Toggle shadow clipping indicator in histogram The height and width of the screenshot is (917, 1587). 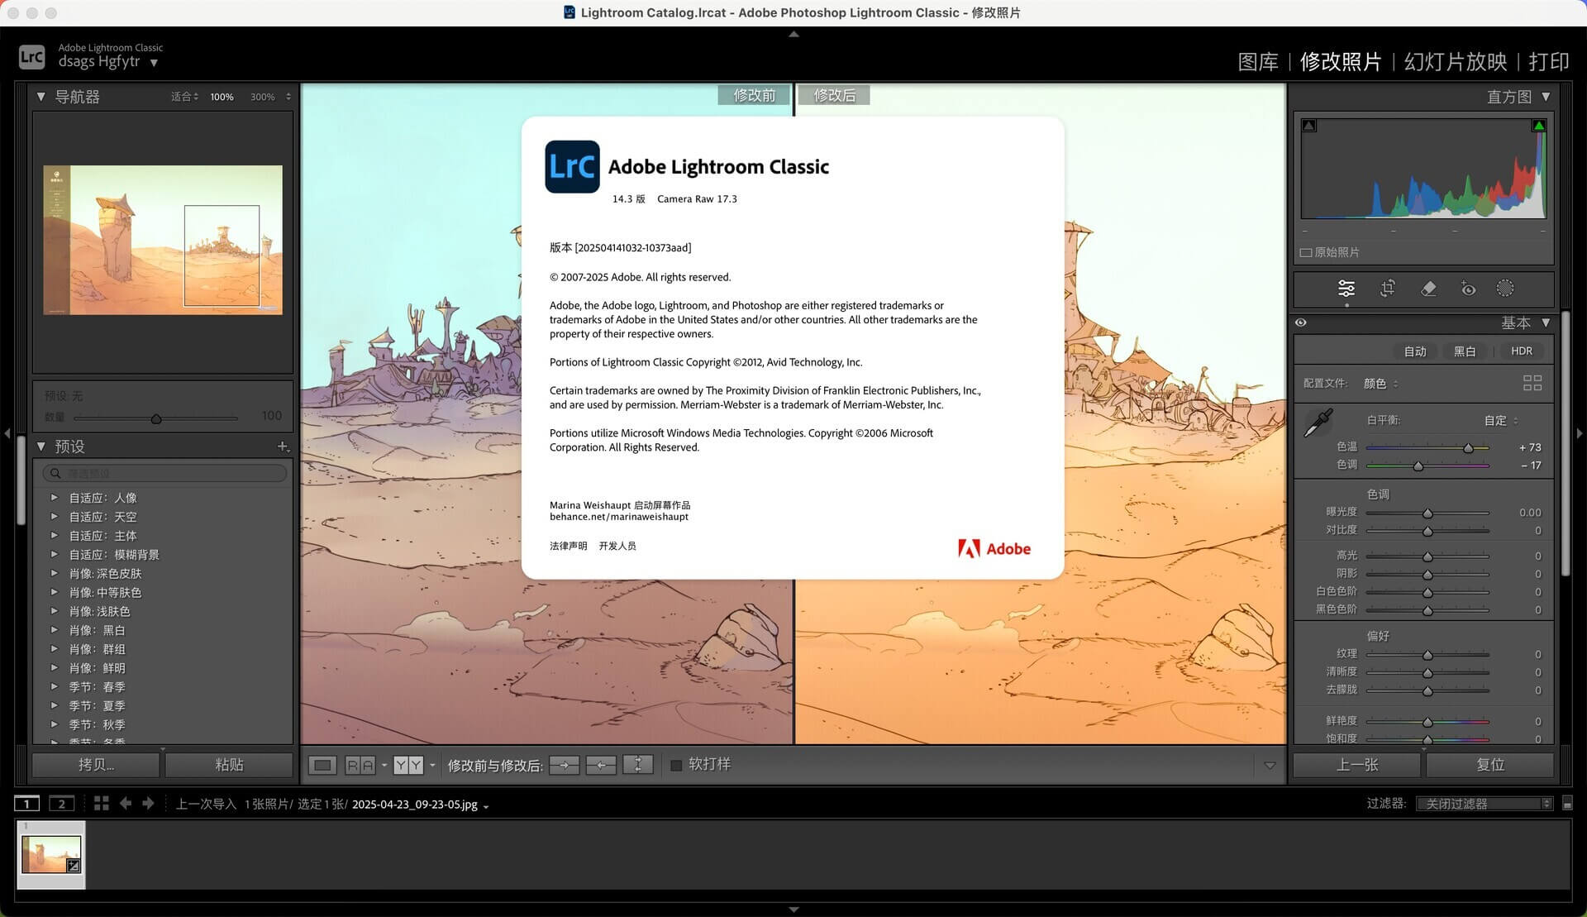(1309, 126)
